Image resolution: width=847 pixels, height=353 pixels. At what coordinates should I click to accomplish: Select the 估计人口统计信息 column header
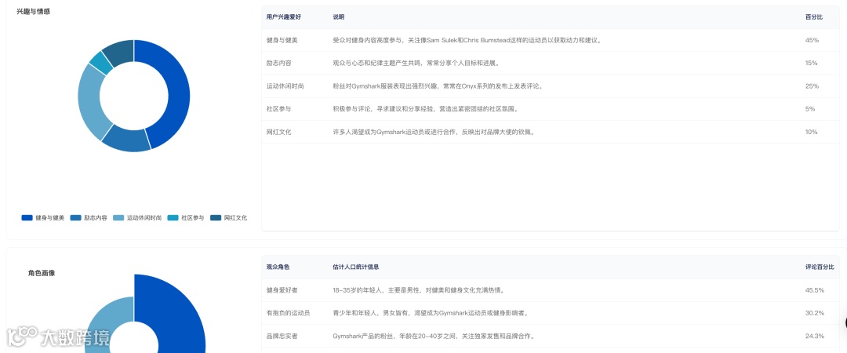[355, 267]
